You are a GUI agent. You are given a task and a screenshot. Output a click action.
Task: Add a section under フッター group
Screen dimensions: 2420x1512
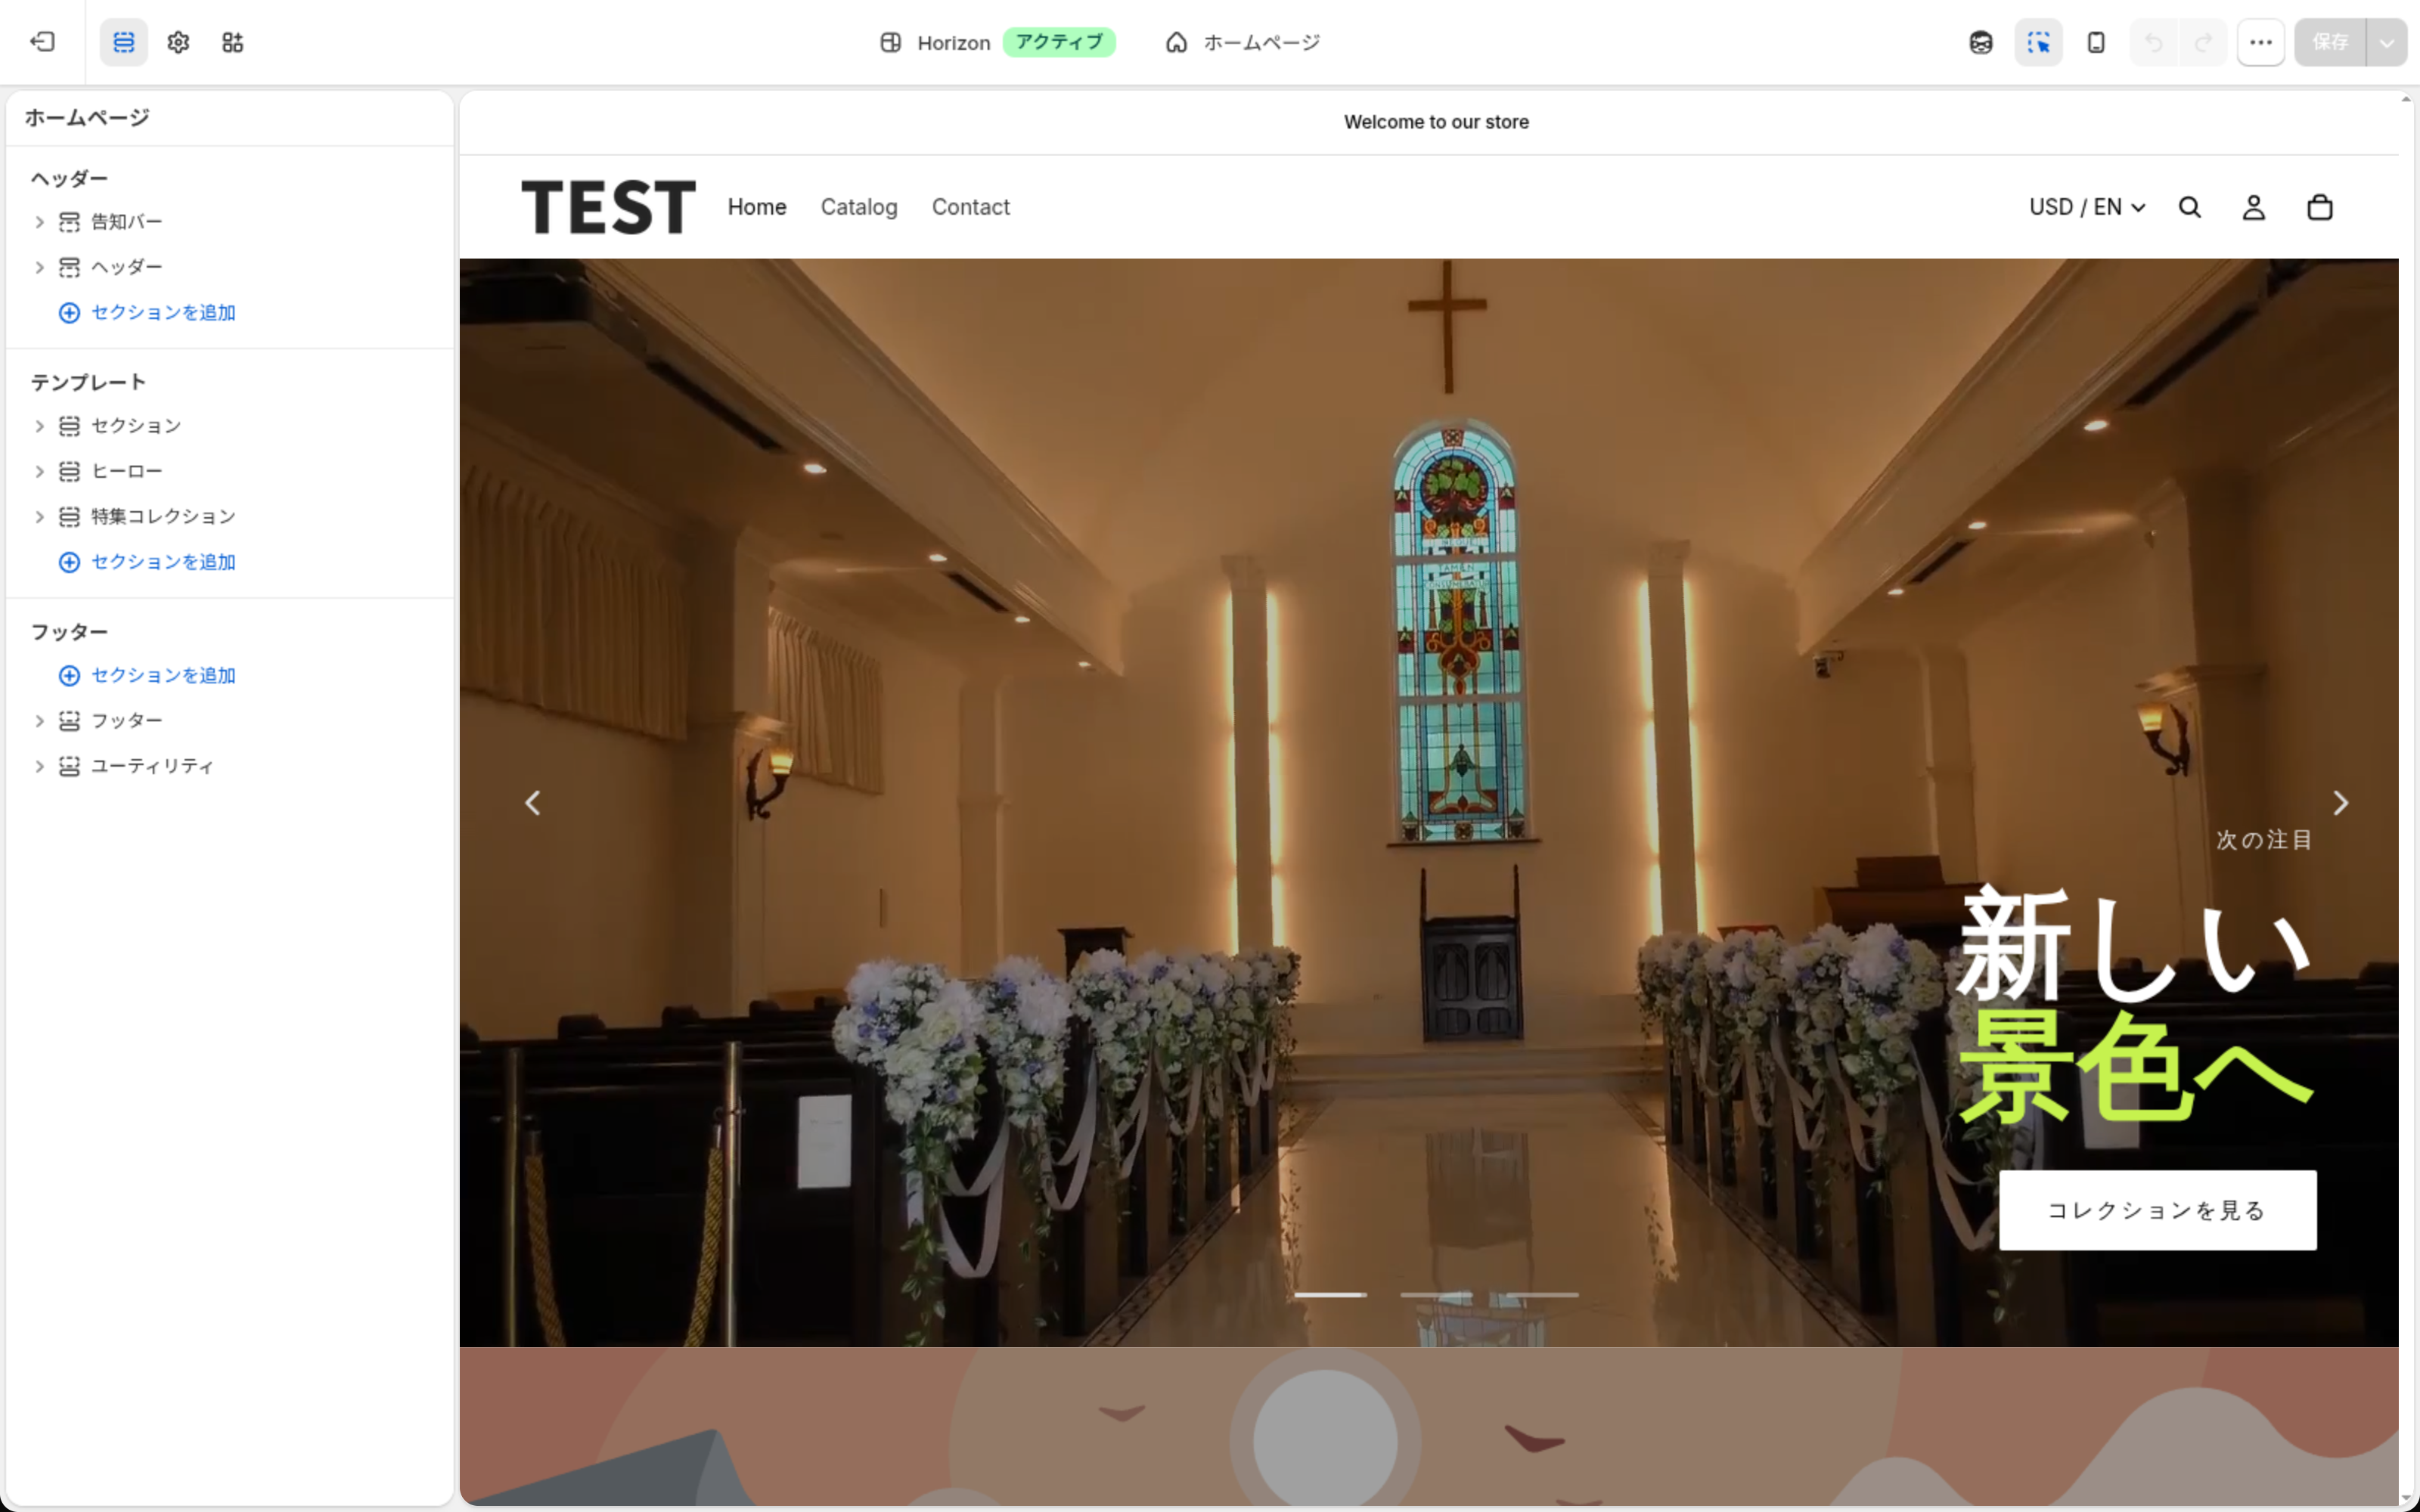(x=148, y=675)
